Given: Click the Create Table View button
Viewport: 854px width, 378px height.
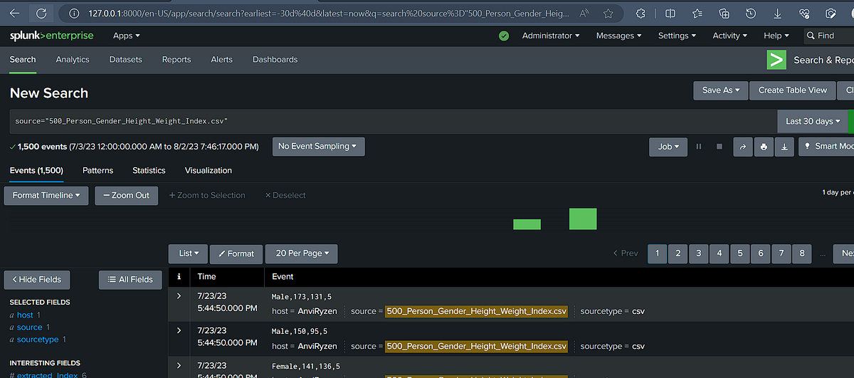Looking at the screenshot, I should pos(793,90).
